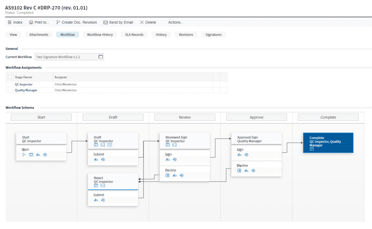Click the stamp icon under Submit in Draft block
This screenshot has width=372, height=229.
click(x=96, y=160)
